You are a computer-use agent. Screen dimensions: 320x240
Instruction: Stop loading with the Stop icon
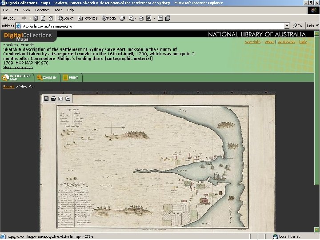tap(36, 18)
